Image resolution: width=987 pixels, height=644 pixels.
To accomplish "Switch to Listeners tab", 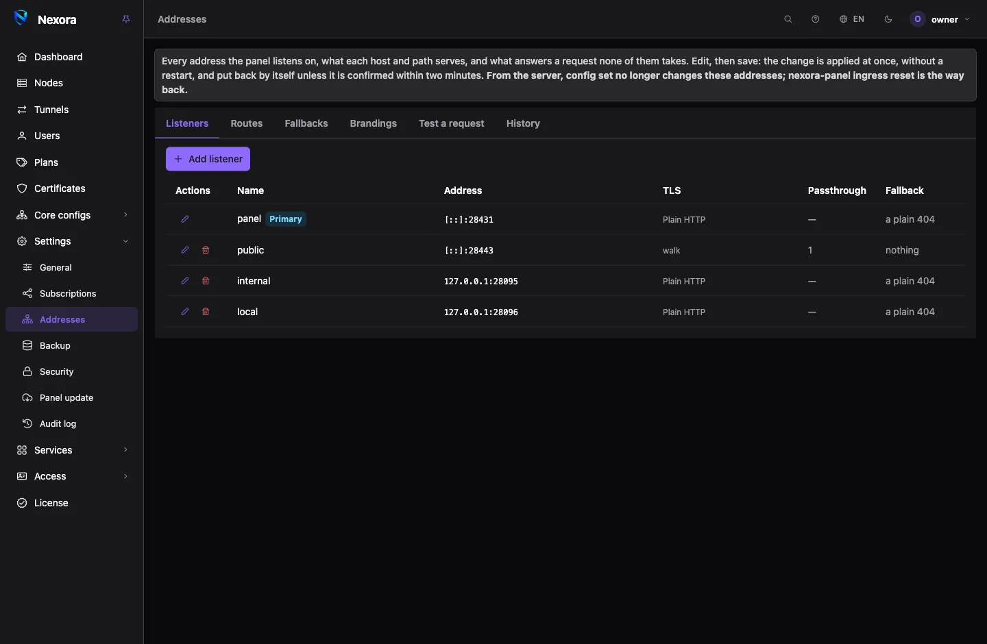I will coord(187,123).
